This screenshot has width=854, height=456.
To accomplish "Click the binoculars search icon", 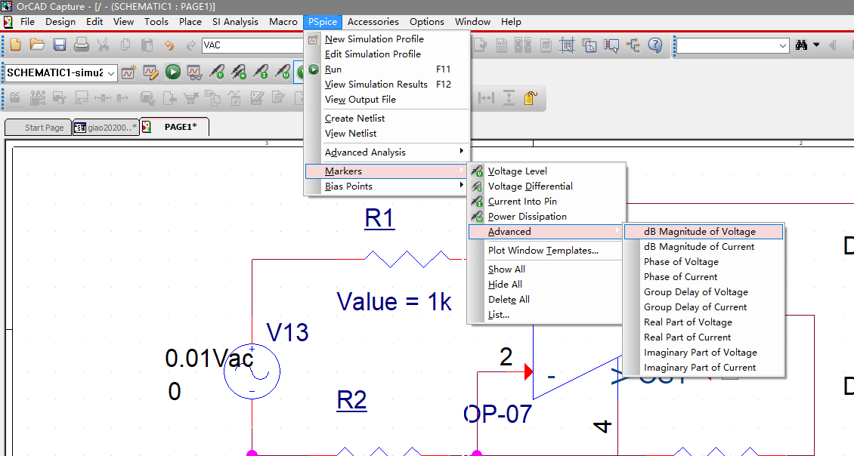I will tap(801, 45).
